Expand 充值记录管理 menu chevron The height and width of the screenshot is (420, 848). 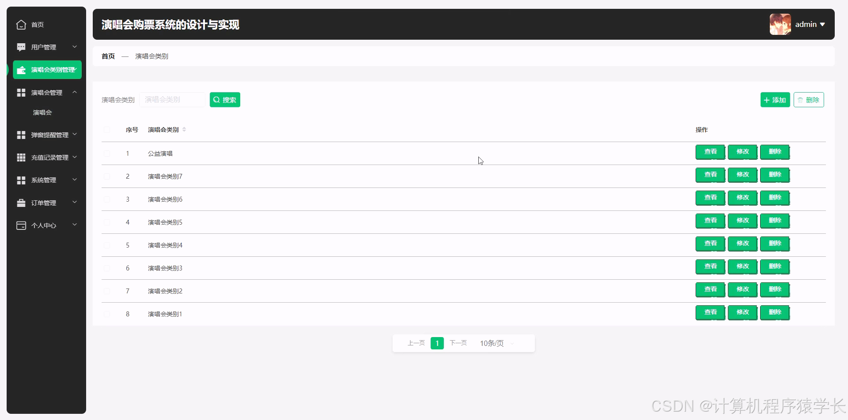coord(75,157)
